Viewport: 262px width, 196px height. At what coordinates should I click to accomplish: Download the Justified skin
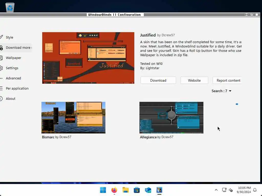158,80
